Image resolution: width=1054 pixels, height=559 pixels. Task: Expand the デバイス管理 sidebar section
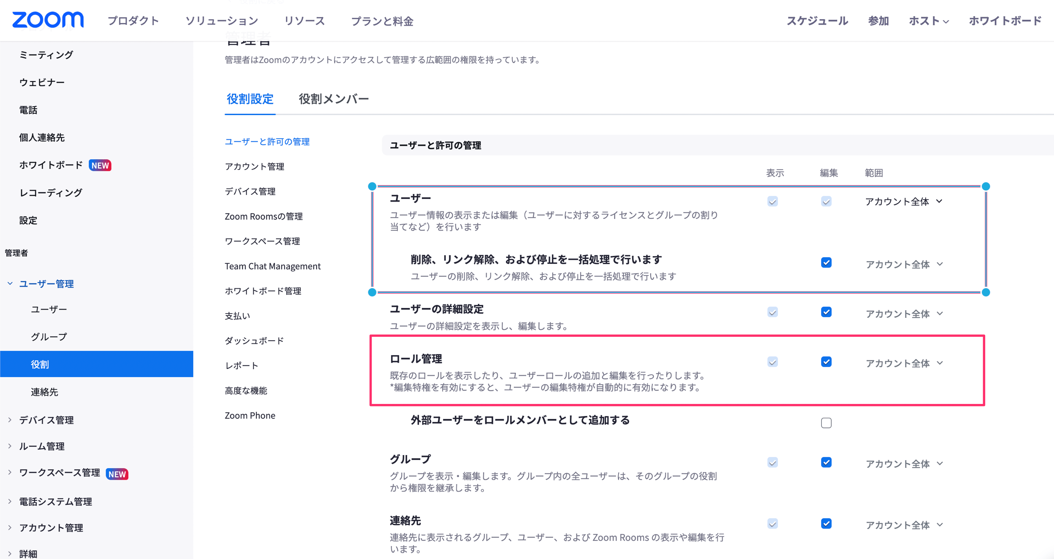(10, 420)
